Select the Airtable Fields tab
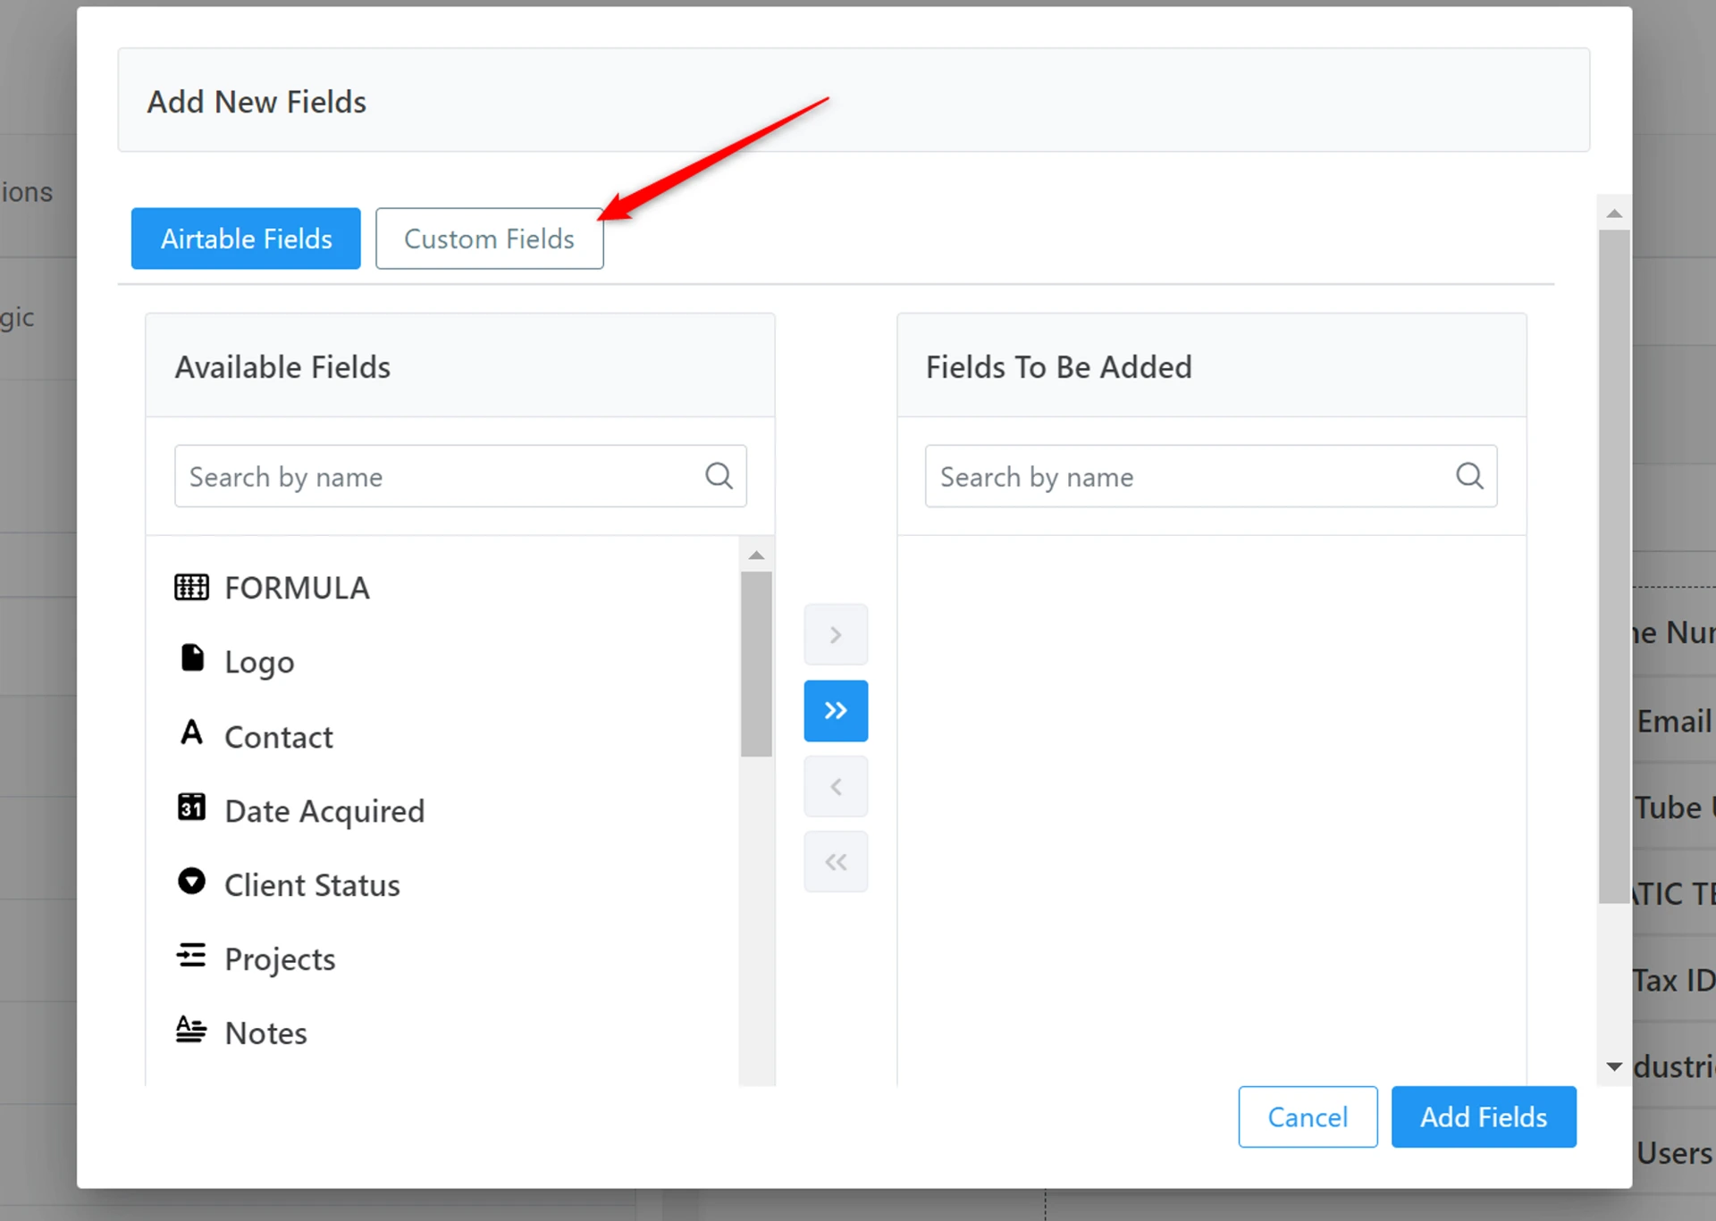The height and width of the screenshot is (1221, 1716). pos(246,238)
